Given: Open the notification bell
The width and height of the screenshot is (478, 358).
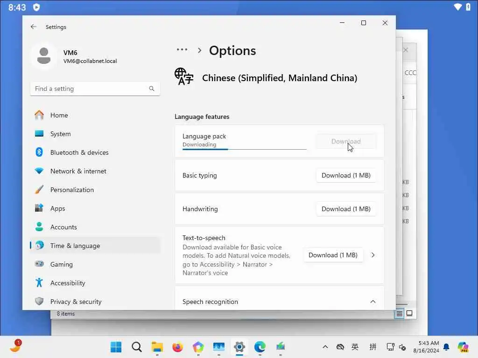Looking at the screenshot, I should (x=446, y=347).
